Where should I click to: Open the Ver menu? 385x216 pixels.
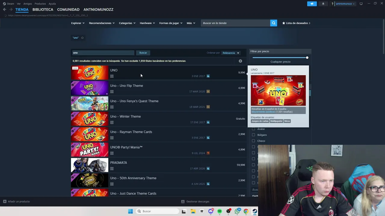(x=19, y=4)
